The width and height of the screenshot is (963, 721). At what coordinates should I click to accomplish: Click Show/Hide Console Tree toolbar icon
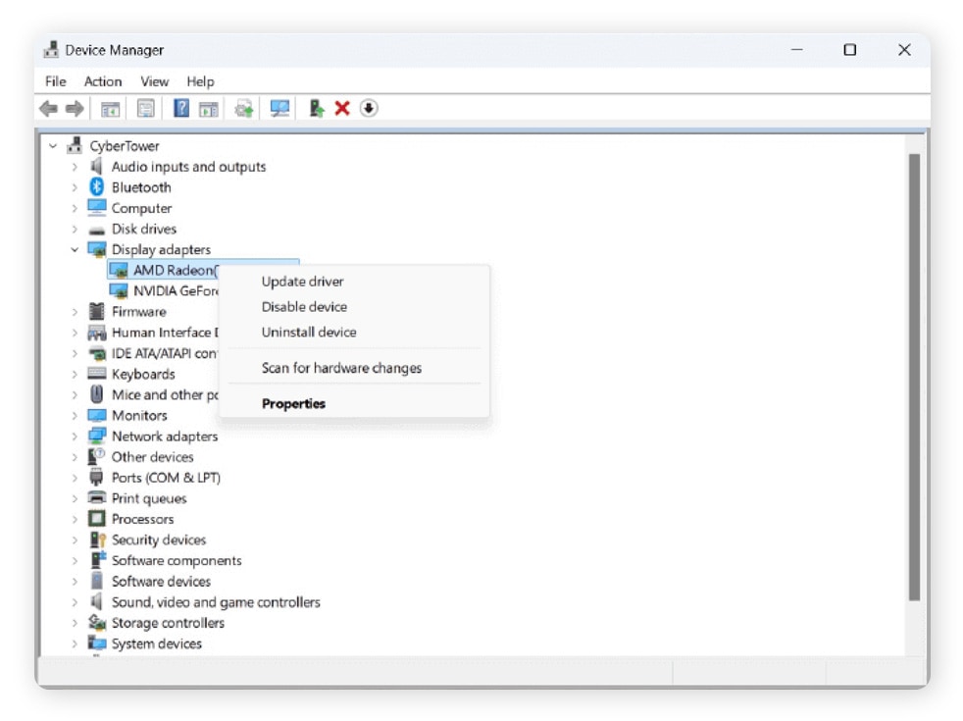coord(110,109)
